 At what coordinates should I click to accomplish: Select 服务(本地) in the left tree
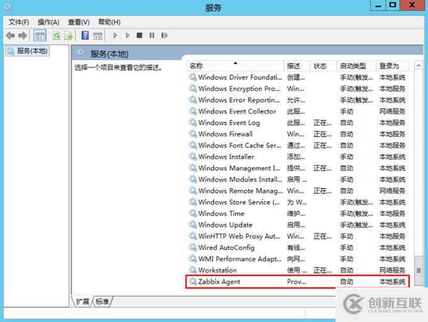pyautogui.click(x=27, y=51)
